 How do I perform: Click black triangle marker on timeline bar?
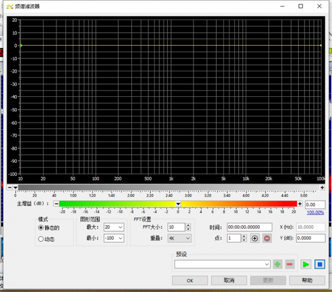(16, 188)
